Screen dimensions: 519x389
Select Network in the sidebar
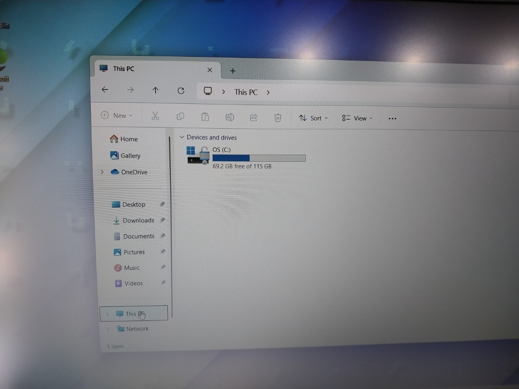(133, 329)
